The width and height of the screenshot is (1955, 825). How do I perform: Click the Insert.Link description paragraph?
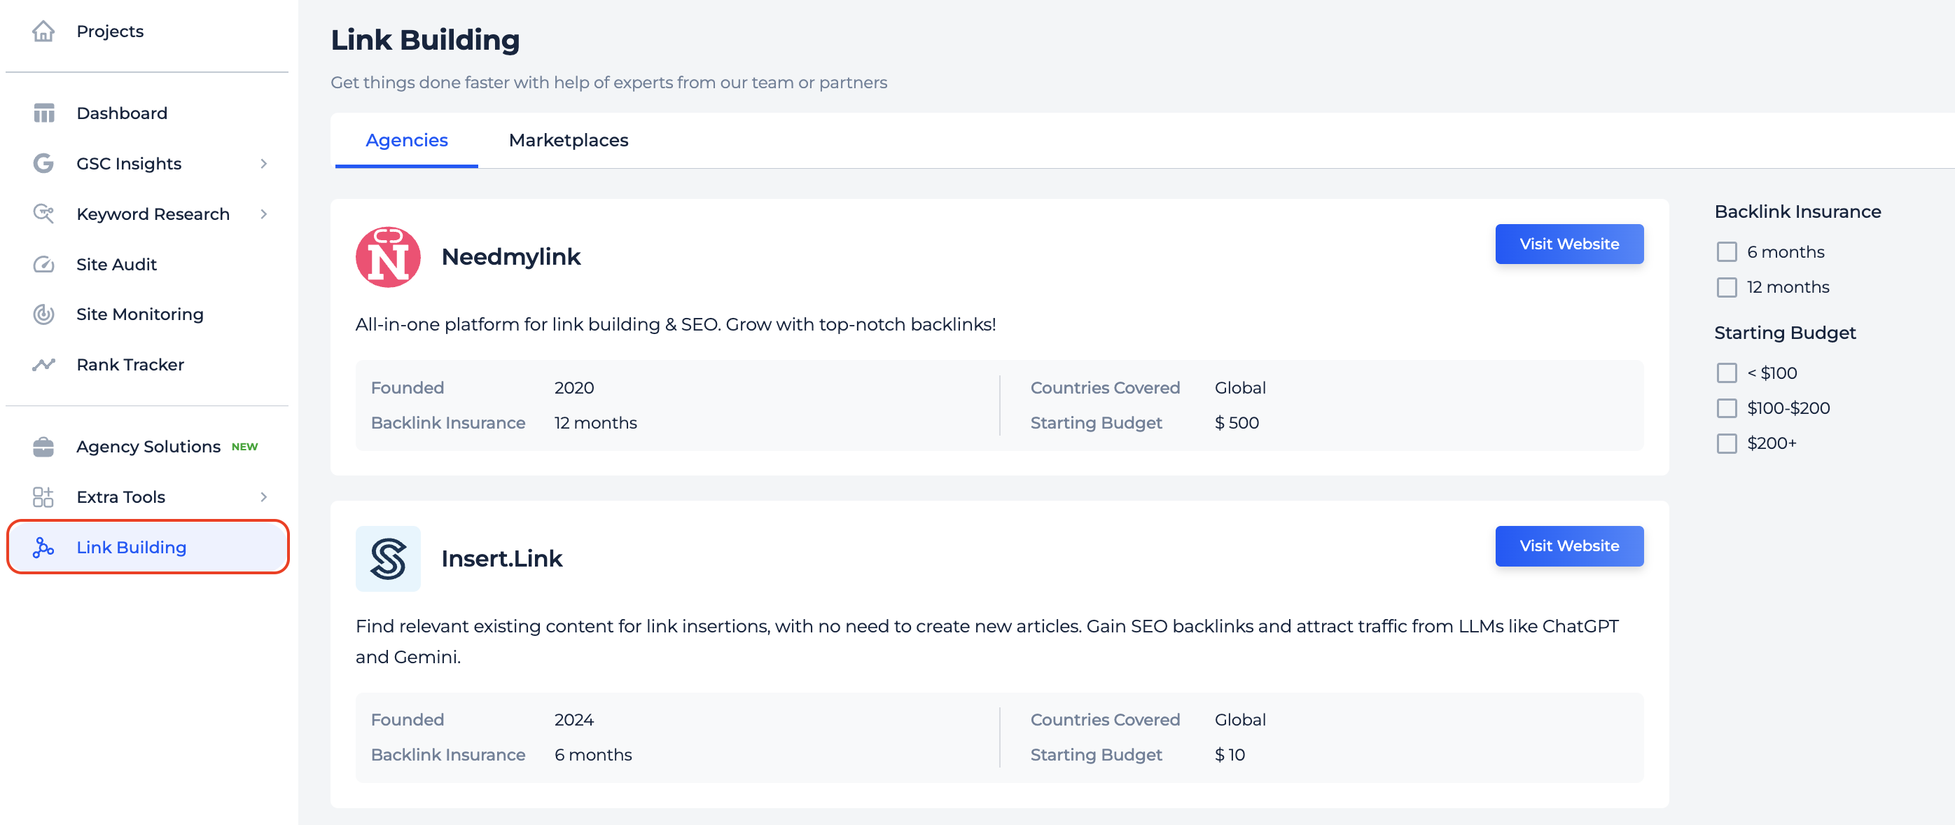coord(987,642)
